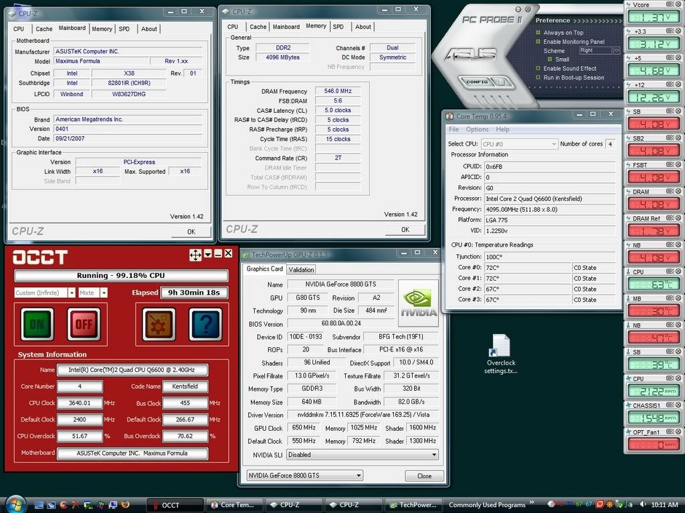
Task: Open the Select CPU dropdown in Core Temp
Action: click(x=519, y=144)
